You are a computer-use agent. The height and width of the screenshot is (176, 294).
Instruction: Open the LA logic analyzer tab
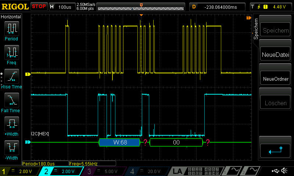(x=178, y=171)
